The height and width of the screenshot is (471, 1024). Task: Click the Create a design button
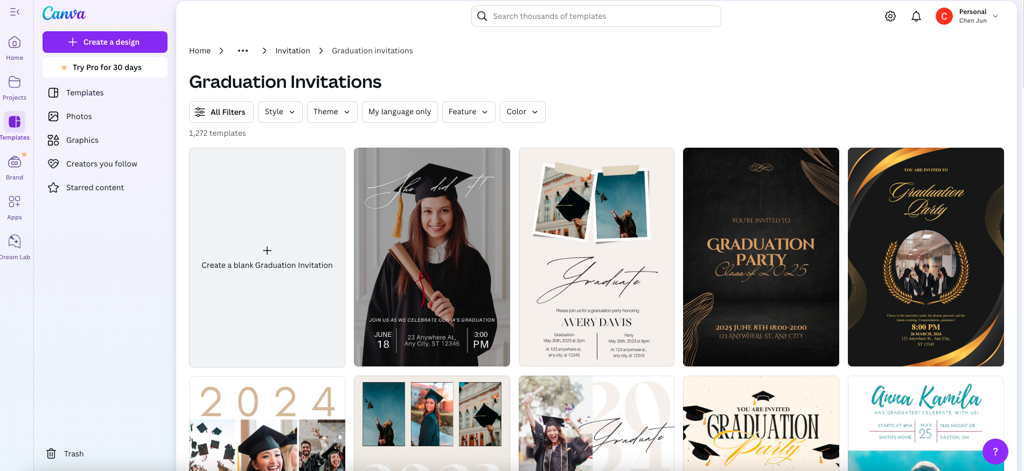(105, 42)
